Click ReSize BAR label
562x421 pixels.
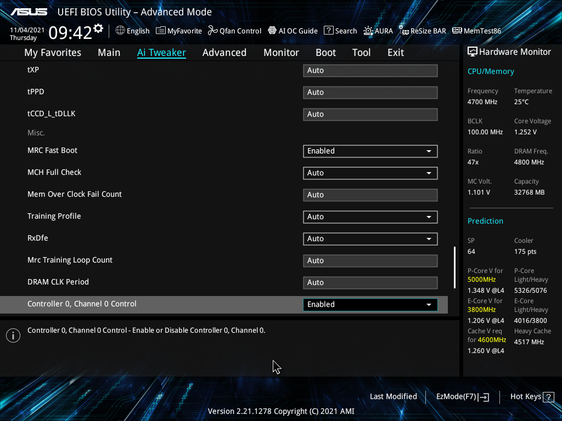click(428, 31)
